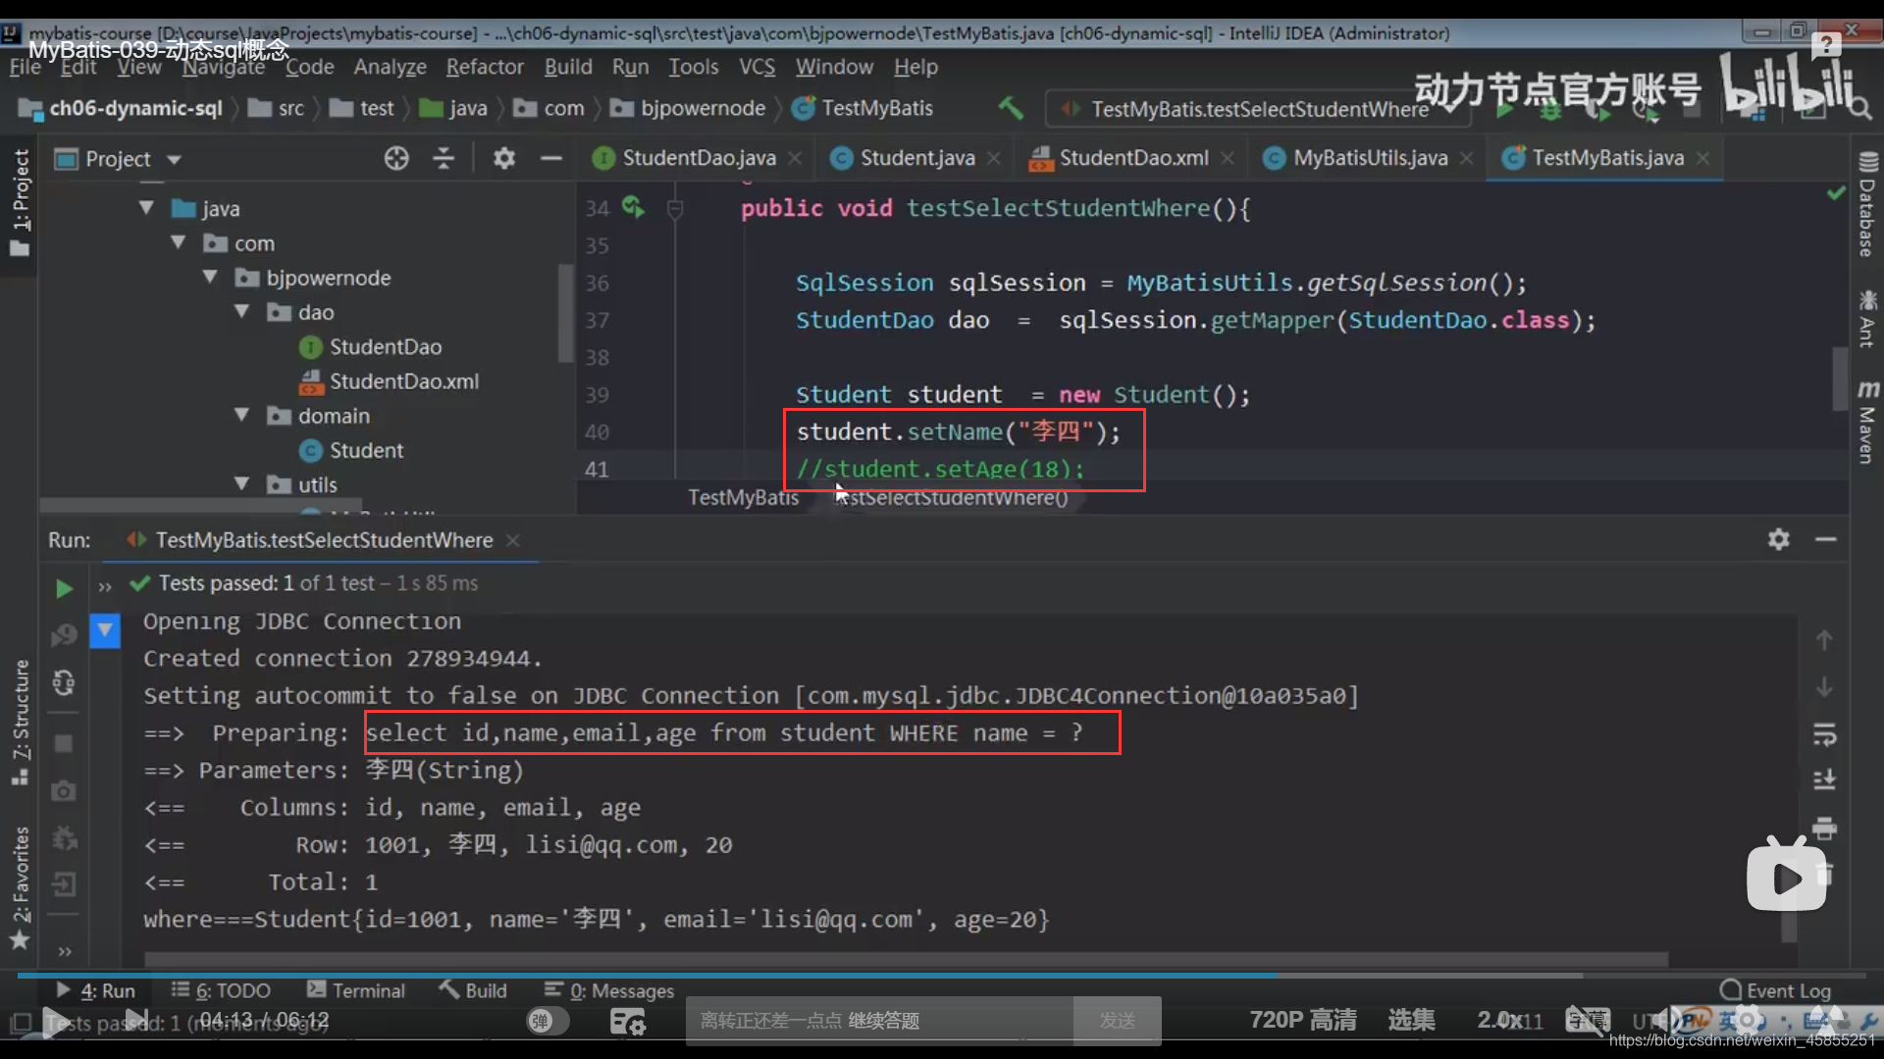The image size is (1884, 1059).
Task: Open the Refactor menu
Action: (485, 67)
